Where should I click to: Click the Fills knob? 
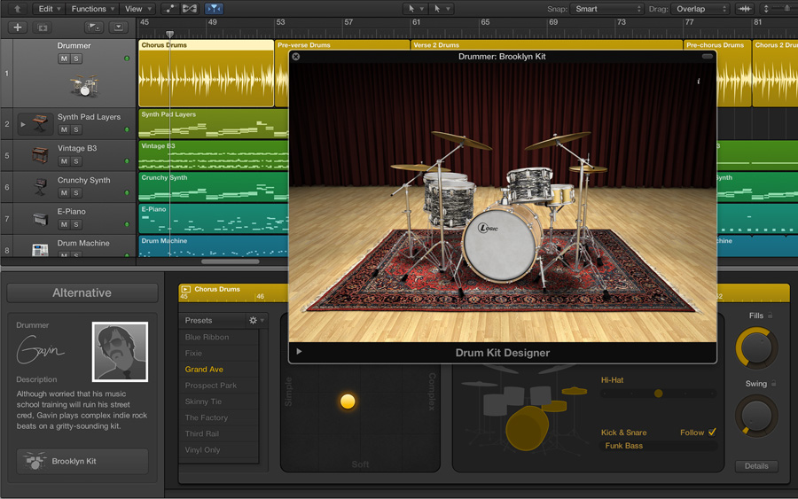pos(756,348)
